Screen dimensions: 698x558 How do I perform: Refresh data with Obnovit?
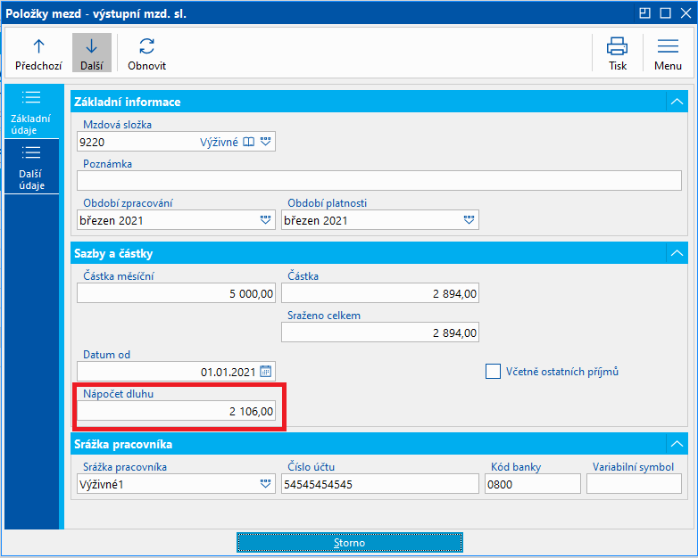[x=146, y=53]
